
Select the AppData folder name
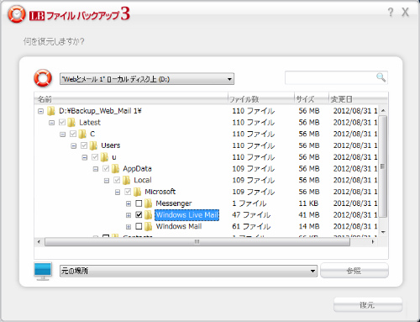[137, 169]
